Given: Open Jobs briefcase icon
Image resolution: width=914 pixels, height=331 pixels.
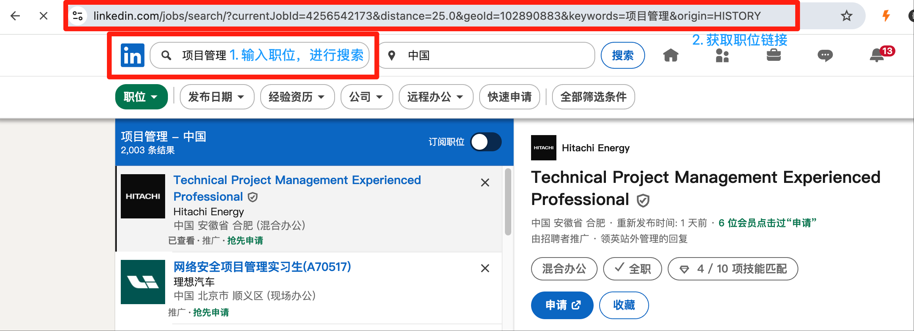Looking at the screenshot, I should [773, 55].
